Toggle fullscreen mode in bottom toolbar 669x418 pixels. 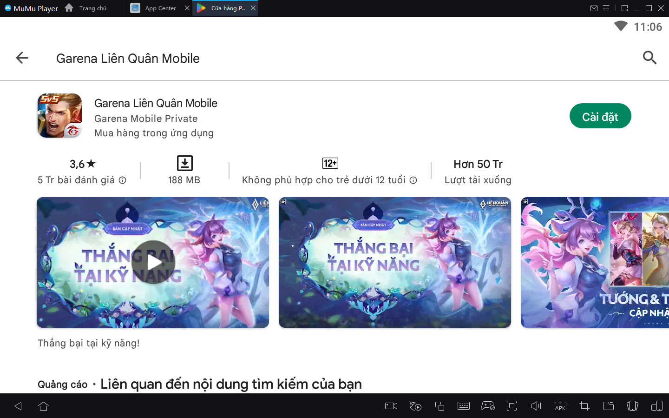512,406
